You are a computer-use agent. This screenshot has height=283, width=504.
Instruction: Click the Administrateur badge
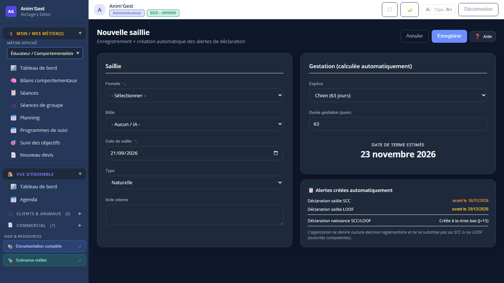[x=127, y=13]
